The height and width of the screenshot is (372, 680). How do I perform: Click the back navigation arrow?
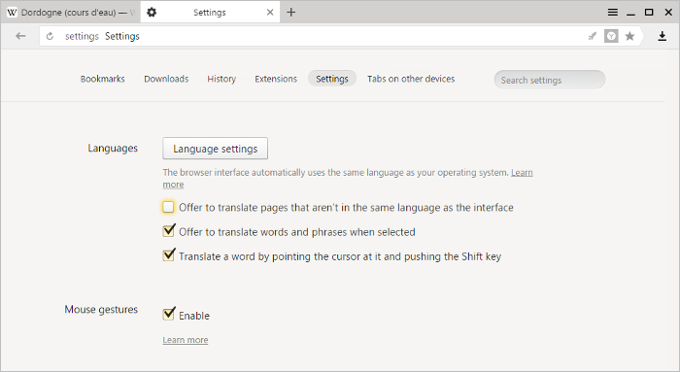[20, 36]
